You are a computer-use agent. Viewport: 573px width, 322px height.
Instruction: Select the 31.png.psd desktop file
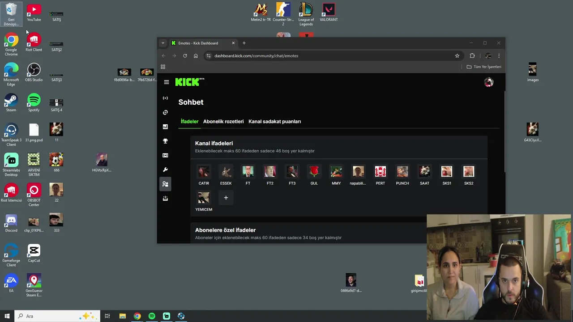point(34,133)
